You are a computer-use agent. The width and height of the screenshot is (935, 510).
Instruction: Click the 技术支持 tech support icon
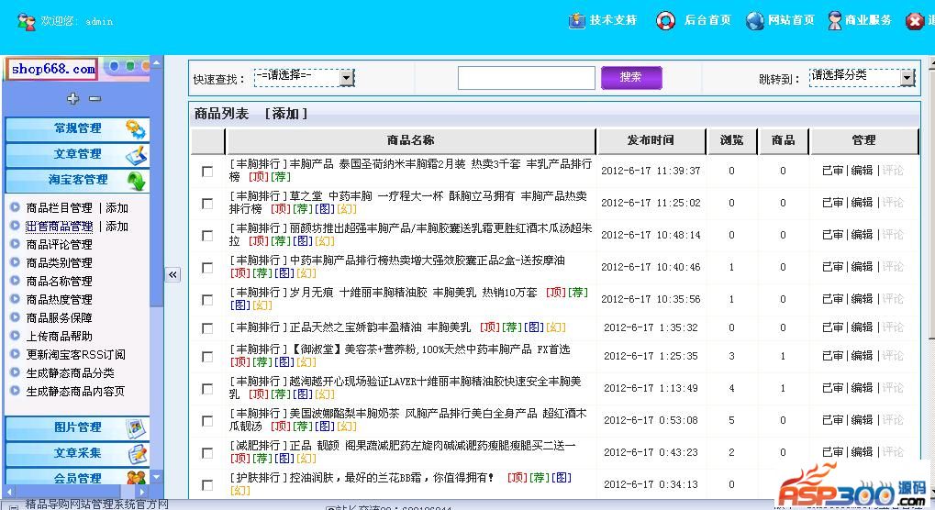click(576, 20)
